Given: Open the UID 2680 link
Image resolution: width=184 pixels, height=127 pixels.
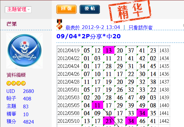Looking at the screenshot, I should [28, 91].
